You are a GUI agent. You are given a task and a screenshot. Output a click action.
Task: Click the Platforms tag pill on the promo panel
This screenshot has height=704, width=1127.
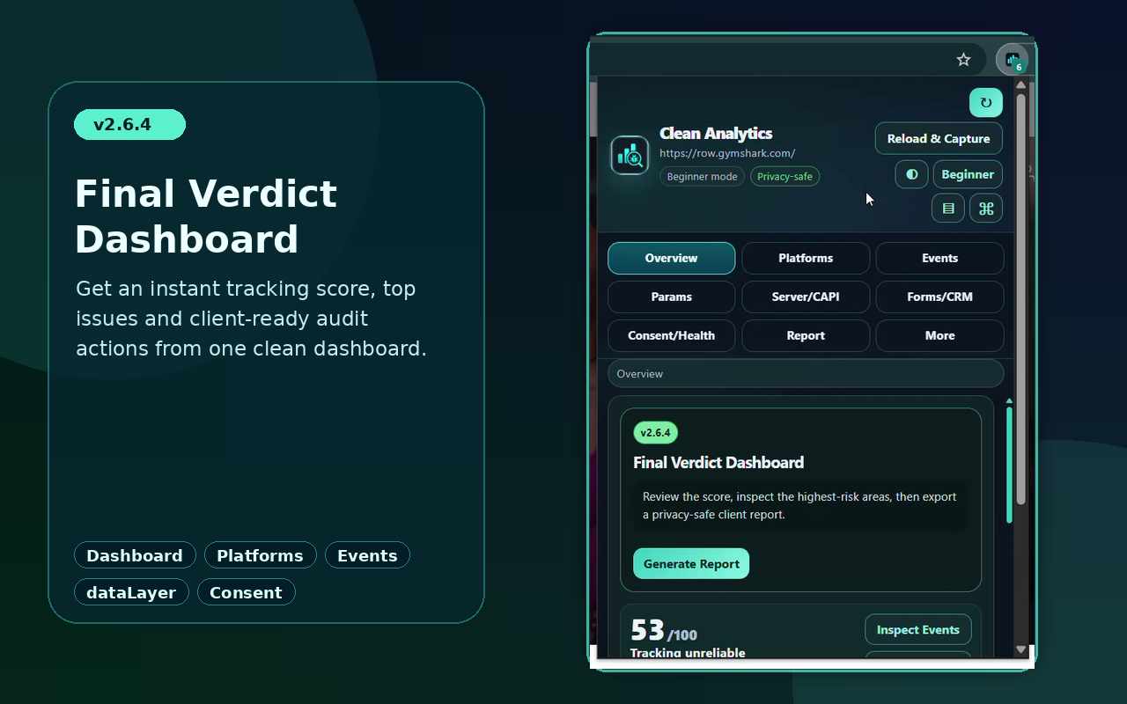pyautogui.click(x=260, y=555)
